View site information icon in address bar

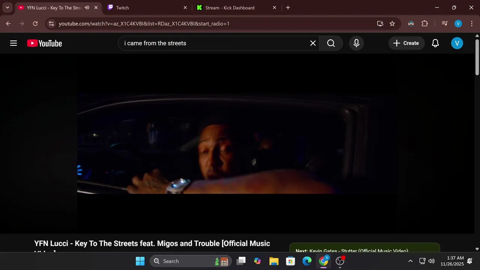[x=51, y=24]
